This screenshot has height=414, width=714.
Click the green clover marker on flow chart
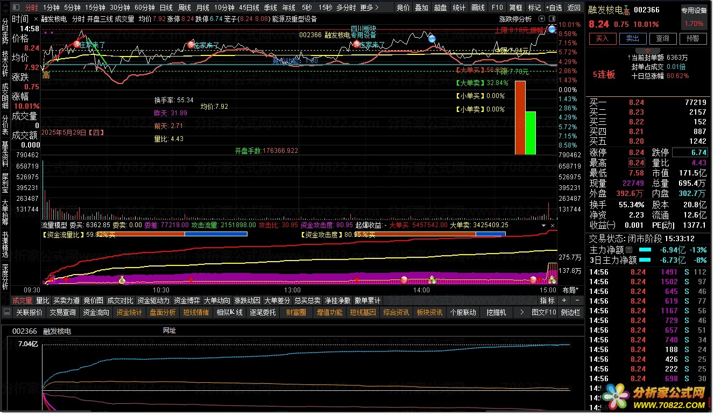point(432,279)
